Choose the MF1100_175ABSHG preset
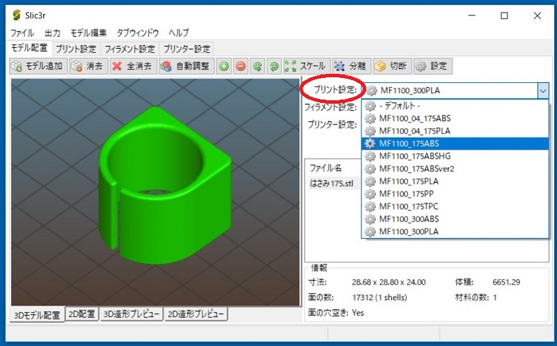Viewport: 557px width, 346px height. point(455,157)
